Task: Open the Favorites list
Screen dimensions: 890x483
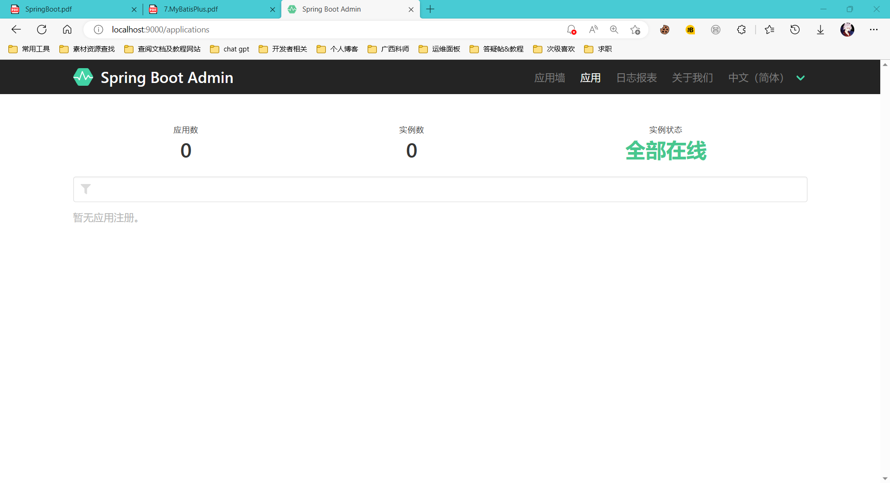Action: (769, 30)
